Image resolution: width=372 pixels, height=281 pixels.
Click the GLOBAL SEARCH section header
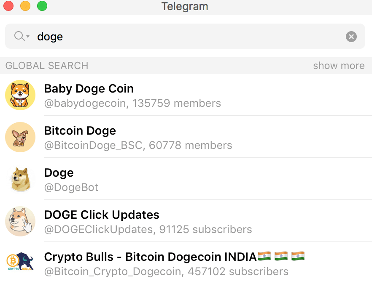[47, 66]
